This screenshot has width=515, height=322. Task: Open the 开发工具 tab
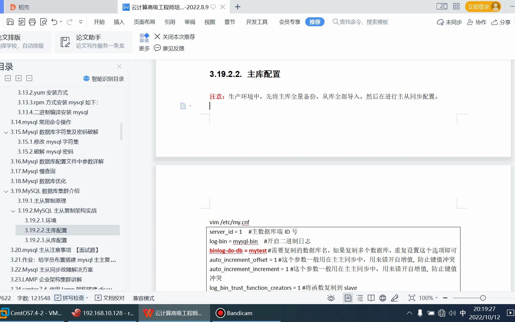[x=257, y=22]
